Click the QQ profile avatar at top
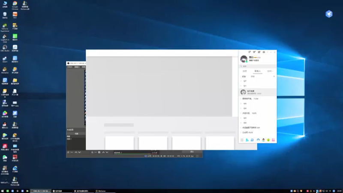Viewport: 343px width, 193px height. coord(244,59)
